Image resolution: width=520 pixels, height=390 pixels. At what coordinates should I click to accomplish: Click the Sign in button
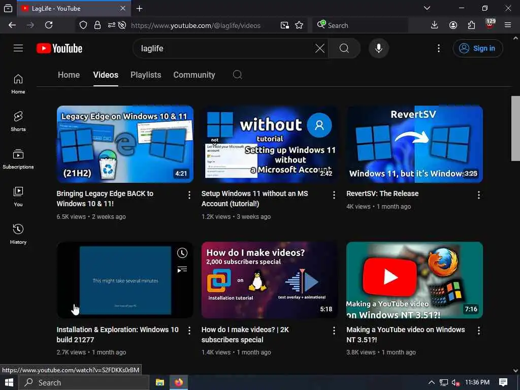point(478,48)
